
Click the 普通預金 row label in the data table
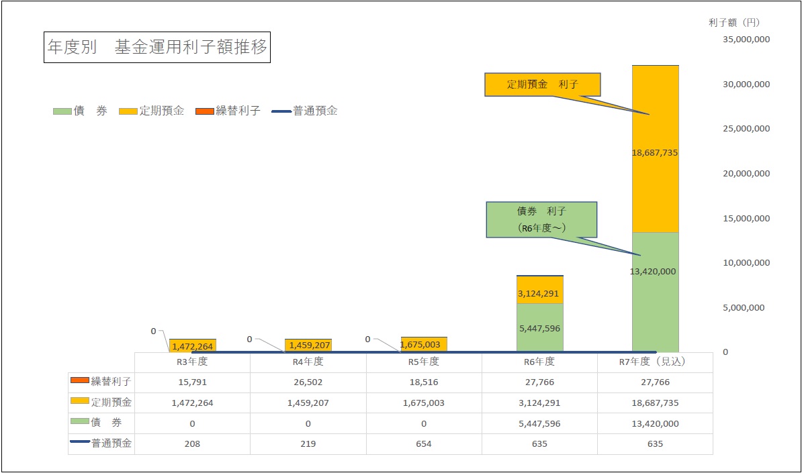(x=111, y=443)
